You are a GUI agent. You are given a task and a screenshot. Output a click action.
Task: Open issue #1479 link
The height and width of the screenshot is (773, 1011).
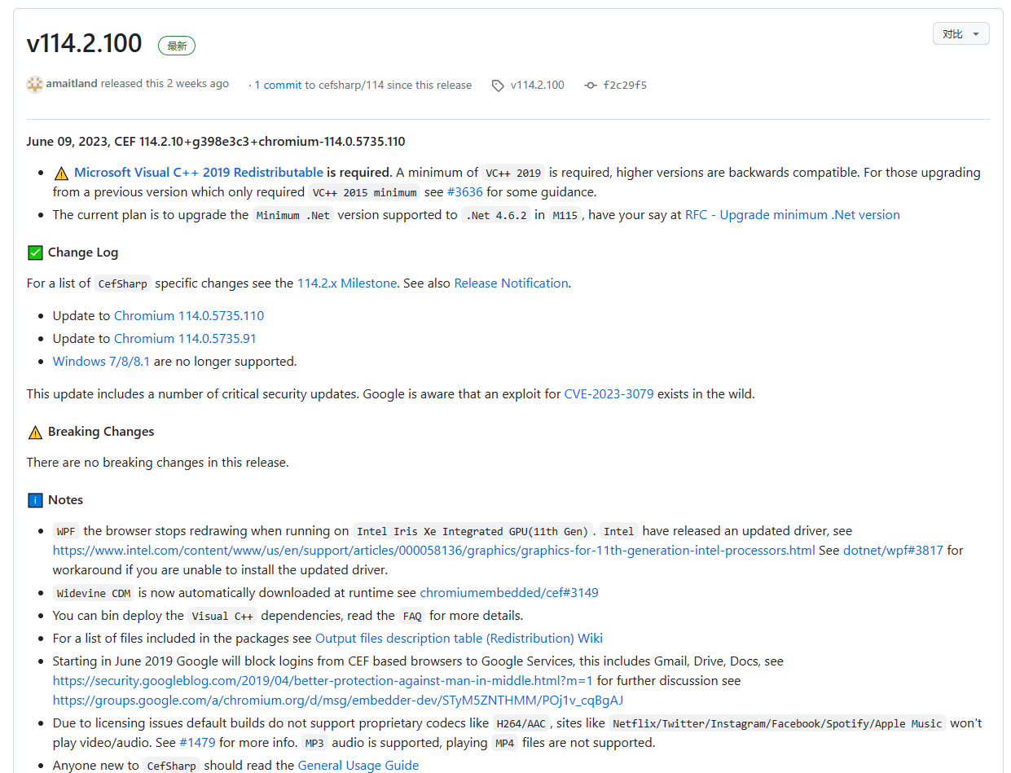tap(197, 743)
